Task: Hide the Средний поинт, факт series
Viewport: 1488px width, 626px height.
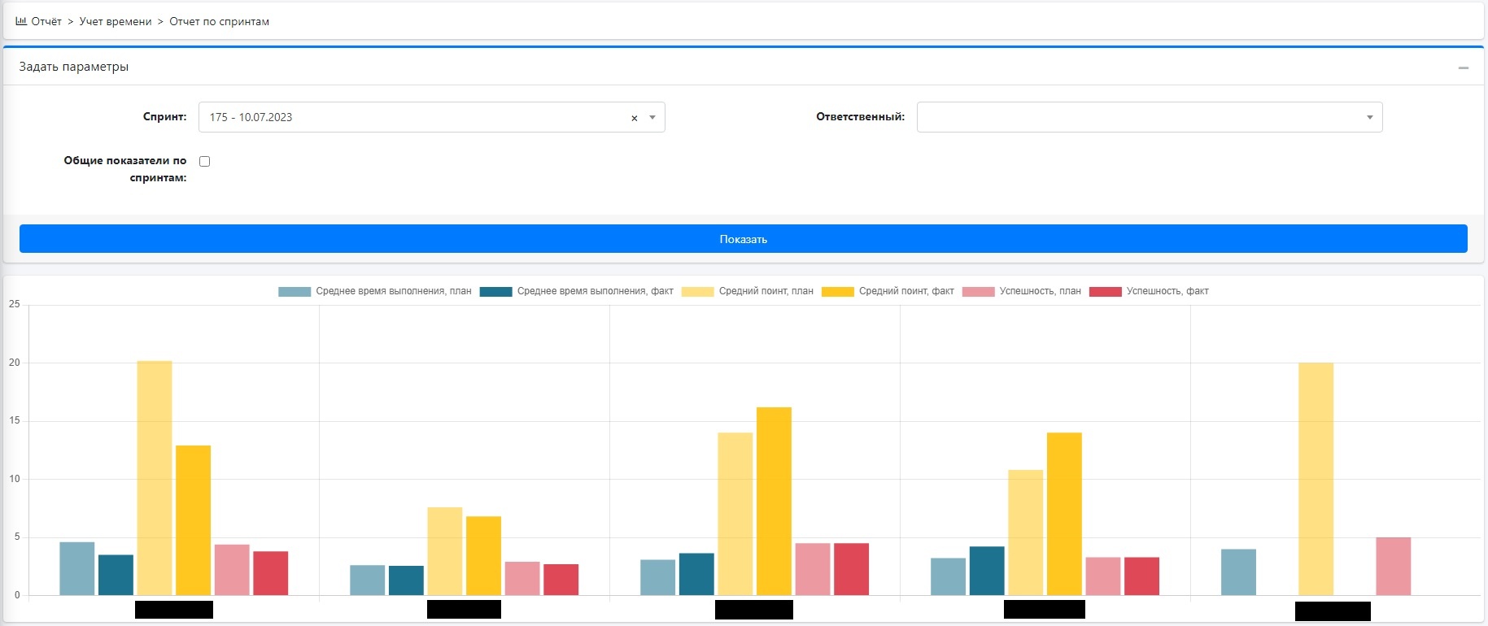Action: pyautogui.click(x=837, y=292)
